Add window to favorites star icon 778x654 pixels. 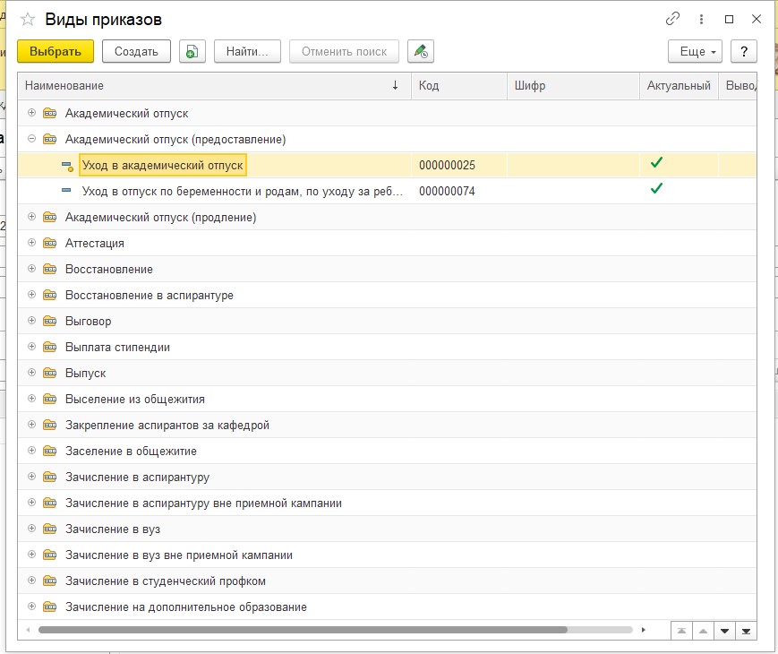tap(28, 20)
